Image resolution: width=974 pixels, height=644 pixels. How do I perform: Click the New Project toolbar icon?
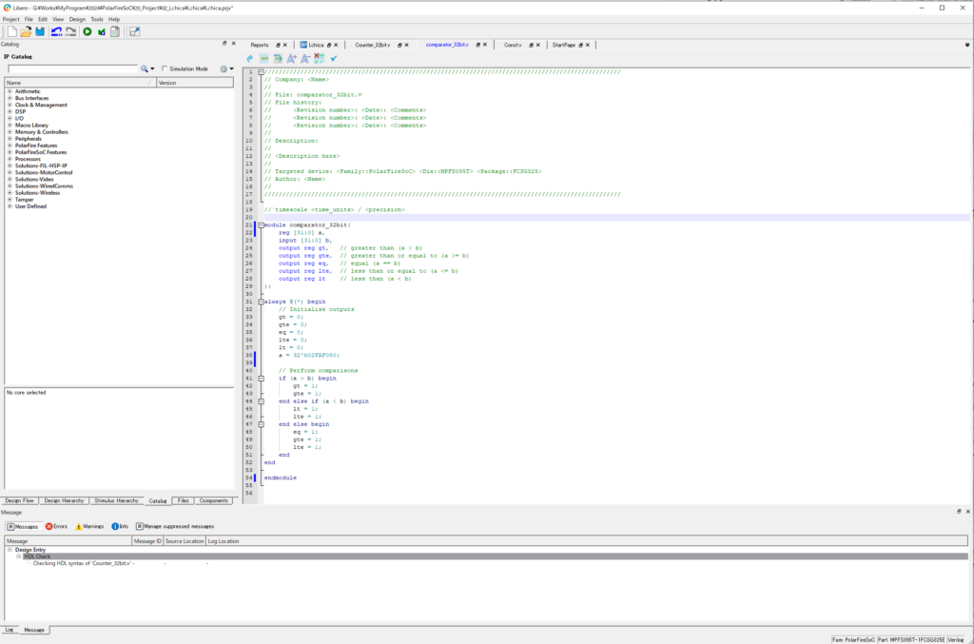point(10,31)
